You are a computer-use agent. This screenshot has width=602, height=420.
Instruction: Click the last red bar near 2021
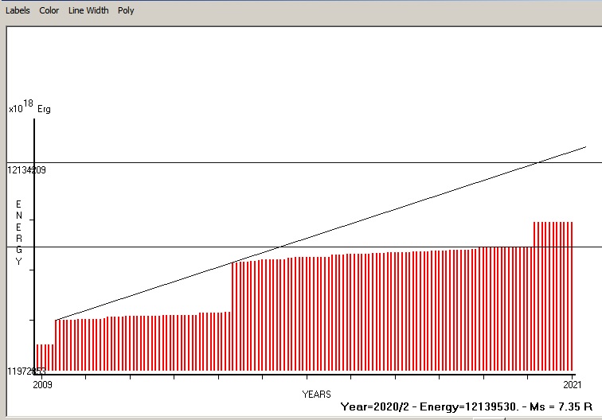tap(572, 294)
